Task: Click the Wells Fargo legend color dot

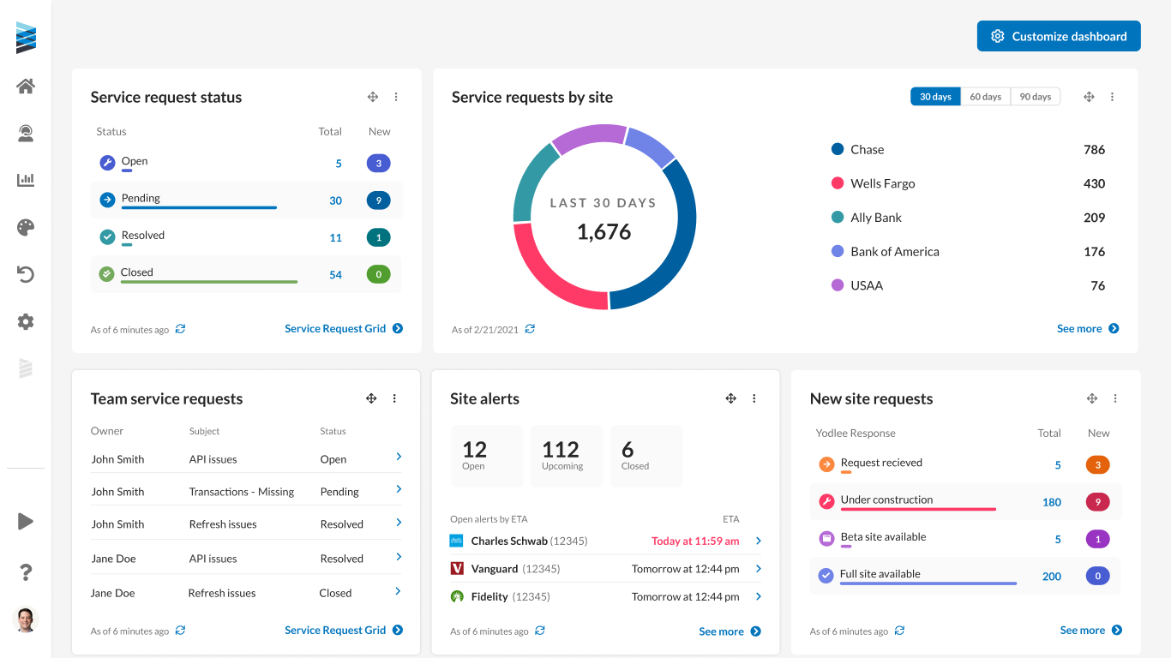Action: pos(838,182)
